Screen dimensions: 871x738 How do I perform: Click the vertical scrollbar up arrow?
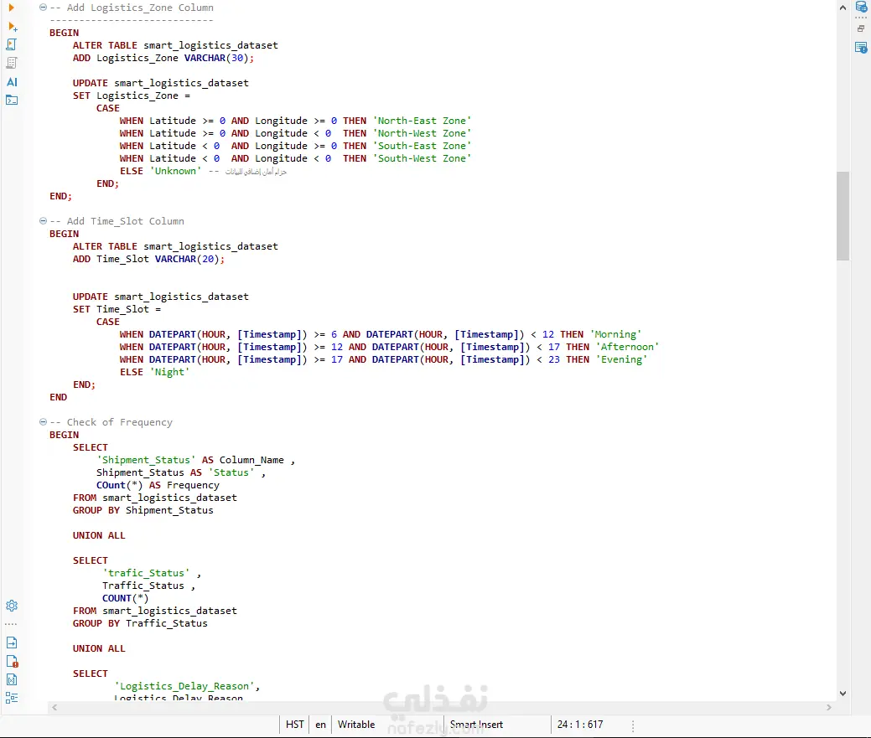point(842,8)
